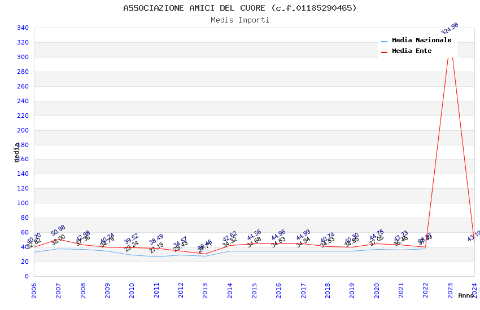Click the 2011 x-axis year label
The image size is (480, 310).
coord(156,290)
